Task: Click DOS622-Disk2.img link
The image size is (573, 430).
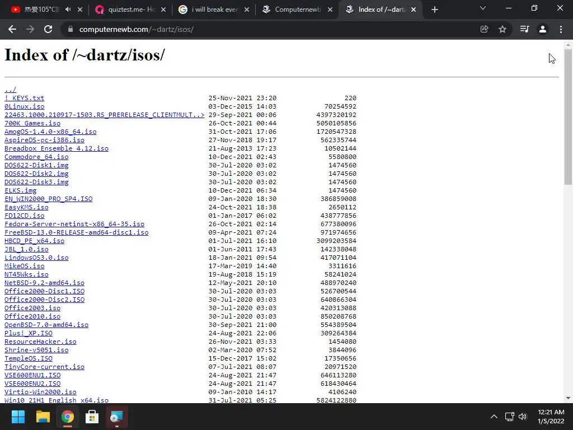Action: [x=36, y=174]
